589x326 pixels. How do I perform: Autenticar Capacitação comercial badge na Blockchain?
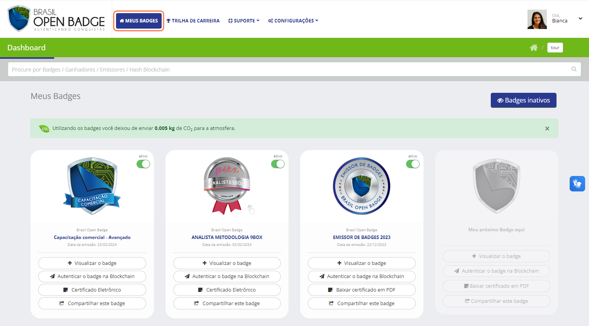pyautogui.click(x=92, y=277)
